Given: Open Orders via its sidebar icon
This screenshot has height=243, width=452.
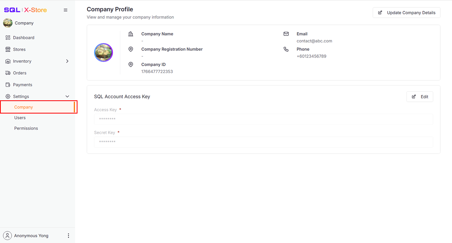Looking at the screenshot, I should tap(7, 73).
